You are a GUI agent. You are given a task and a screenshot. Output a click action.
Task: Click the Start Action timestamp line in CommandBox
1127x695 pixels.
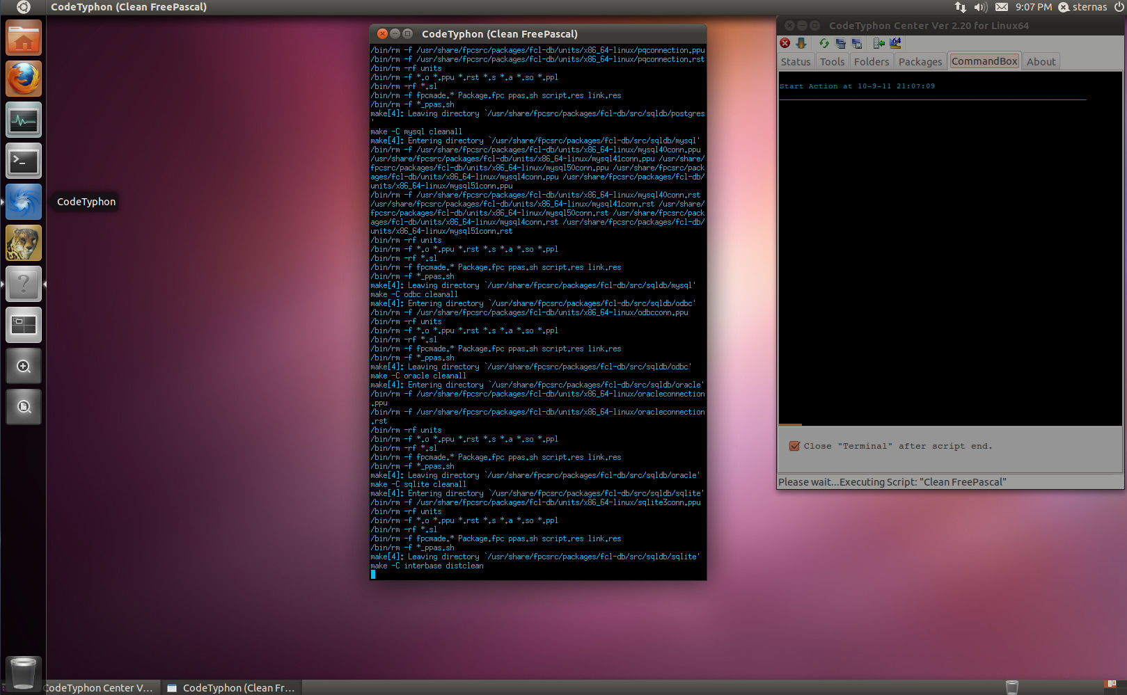pyautogui.click(x=857, y=86)
